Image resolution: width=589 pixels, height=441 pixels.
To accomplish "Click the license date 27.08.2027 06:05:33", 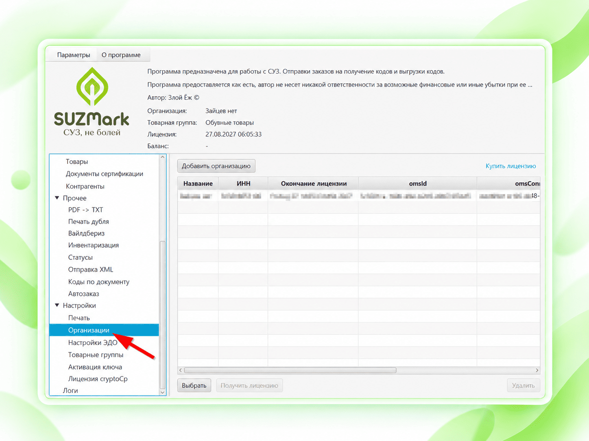I will 233,134.
